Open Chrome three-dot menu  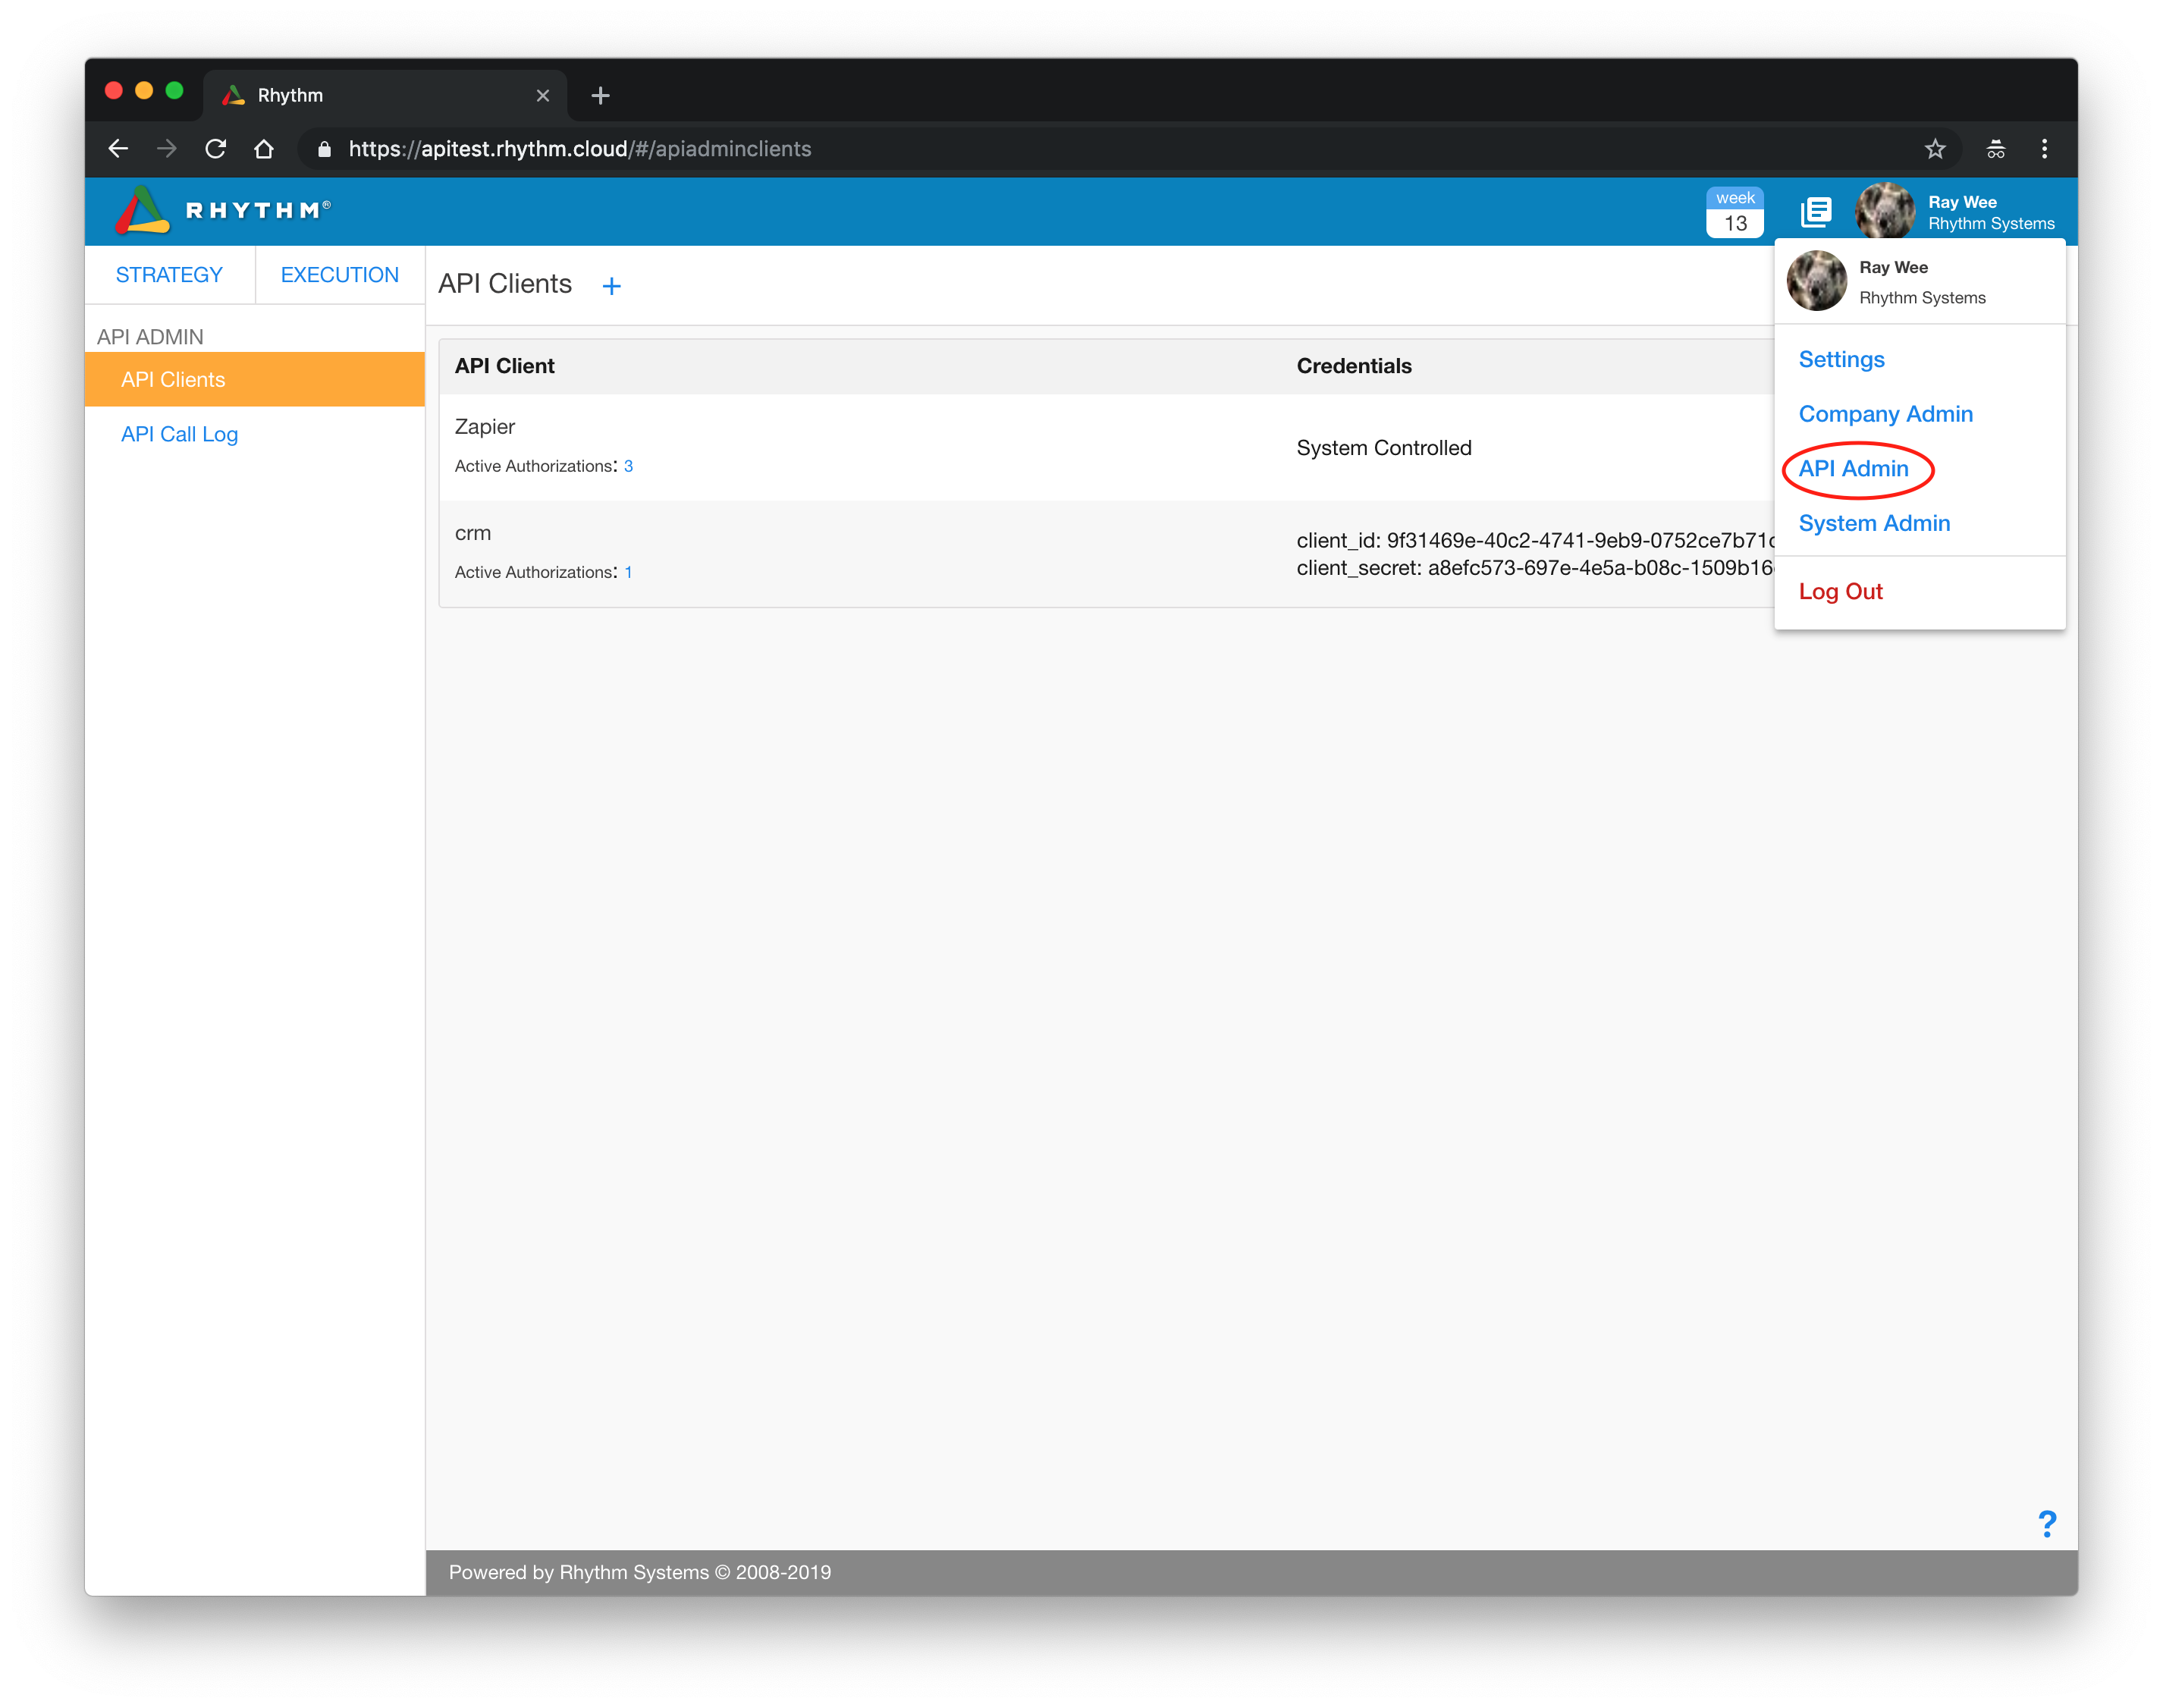(2044, 149)
